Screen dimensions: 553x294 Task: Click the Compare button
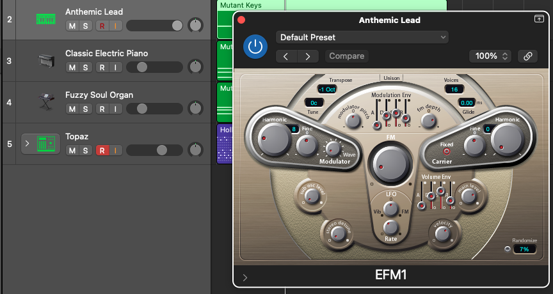(x=347, y=56)
